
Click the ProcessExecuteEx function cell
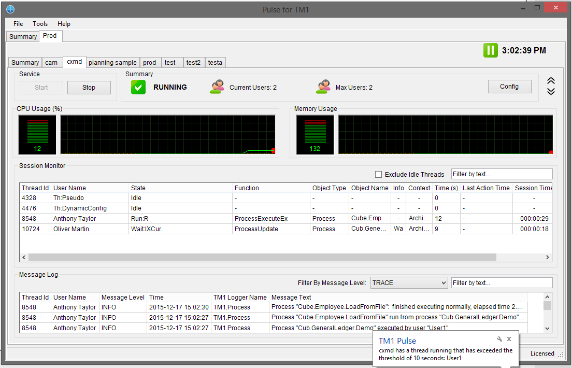point(271,219)
